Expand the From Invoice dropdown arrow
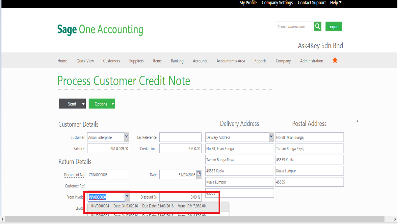398x224 pixels. point(127,197)
